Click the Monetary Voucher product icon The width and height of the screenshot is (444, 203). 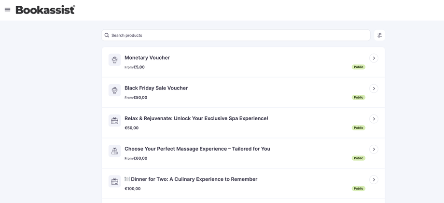point(114,60)
